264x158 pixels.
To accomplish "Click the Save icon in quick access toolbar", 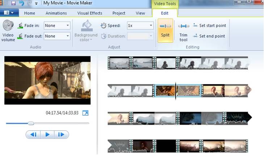I will [13, 3].
